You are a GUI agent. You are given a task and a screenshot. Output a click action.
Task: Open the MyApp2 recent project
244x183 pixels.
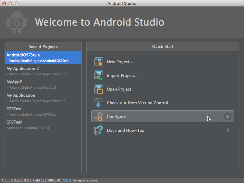click(43, 84)
